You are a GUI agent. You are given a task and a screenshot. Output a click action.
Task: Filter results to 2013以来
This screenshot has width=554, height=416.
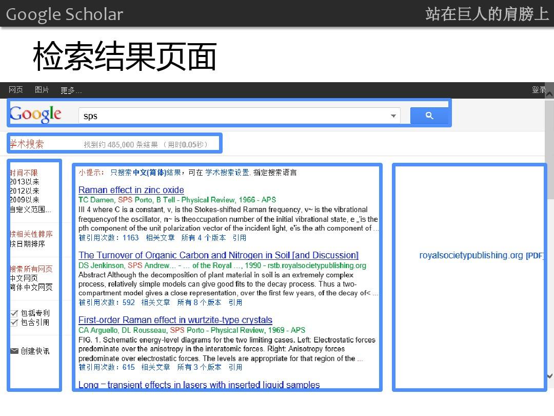coord(24,182)
